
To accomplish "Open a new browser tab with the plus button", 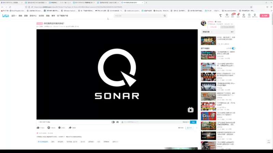I will [x=146, y=3].
